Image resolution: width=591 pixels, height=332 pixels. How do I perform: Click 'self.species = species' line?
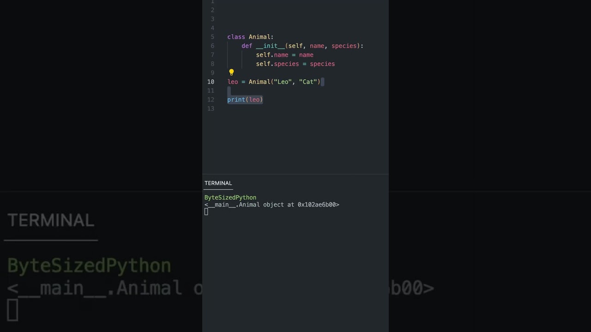(295, 64)
